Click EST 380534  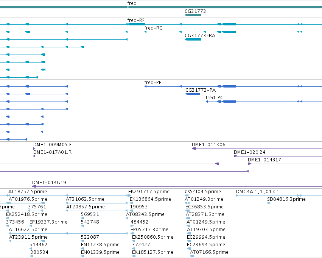[x=39, y=252]
